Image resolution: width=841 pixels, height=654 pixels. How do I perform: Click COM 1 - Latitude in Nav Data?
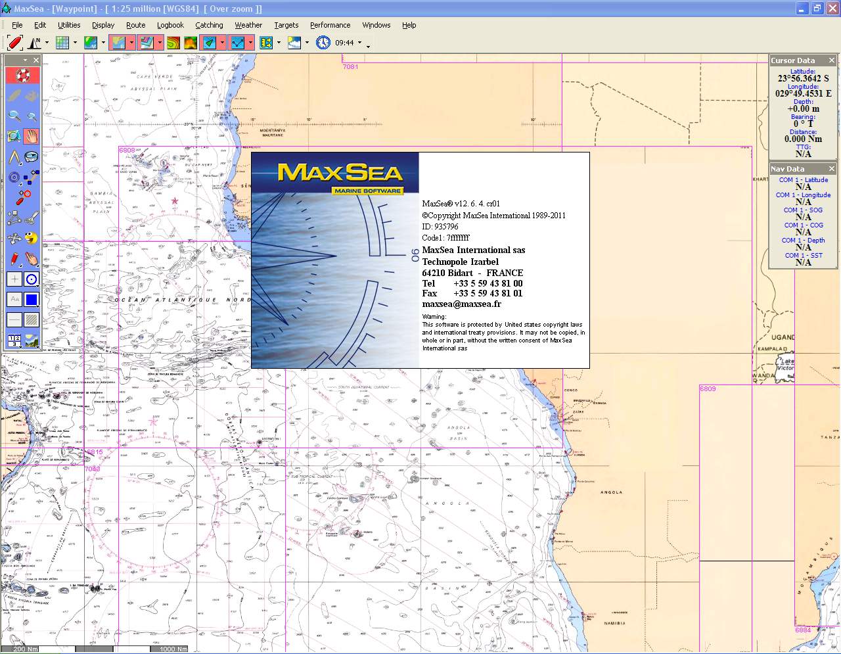coord(803,179)
